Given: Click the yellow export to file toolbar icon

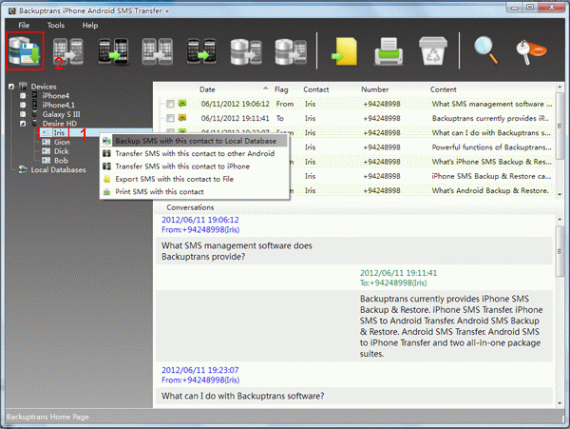Looking at the screenshot, I should [344, 51].
